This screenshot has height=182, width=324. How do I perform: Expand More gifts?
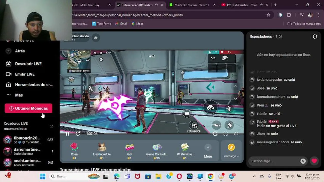(208, 151)
